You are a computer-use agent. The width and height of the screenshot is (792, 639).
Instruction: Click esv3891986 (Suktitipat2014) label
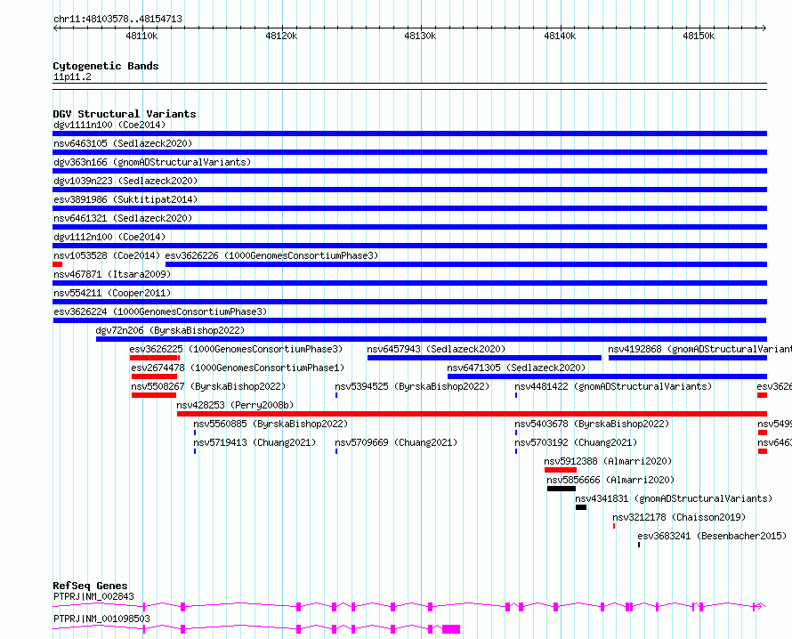point(125,199)
